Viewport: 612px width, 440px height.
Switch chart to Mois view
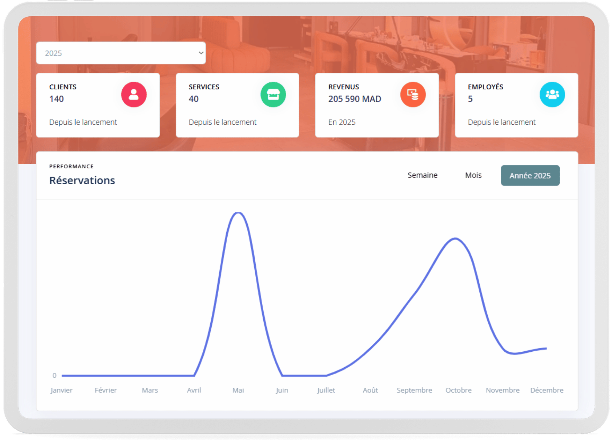click(x=473, y=175)
